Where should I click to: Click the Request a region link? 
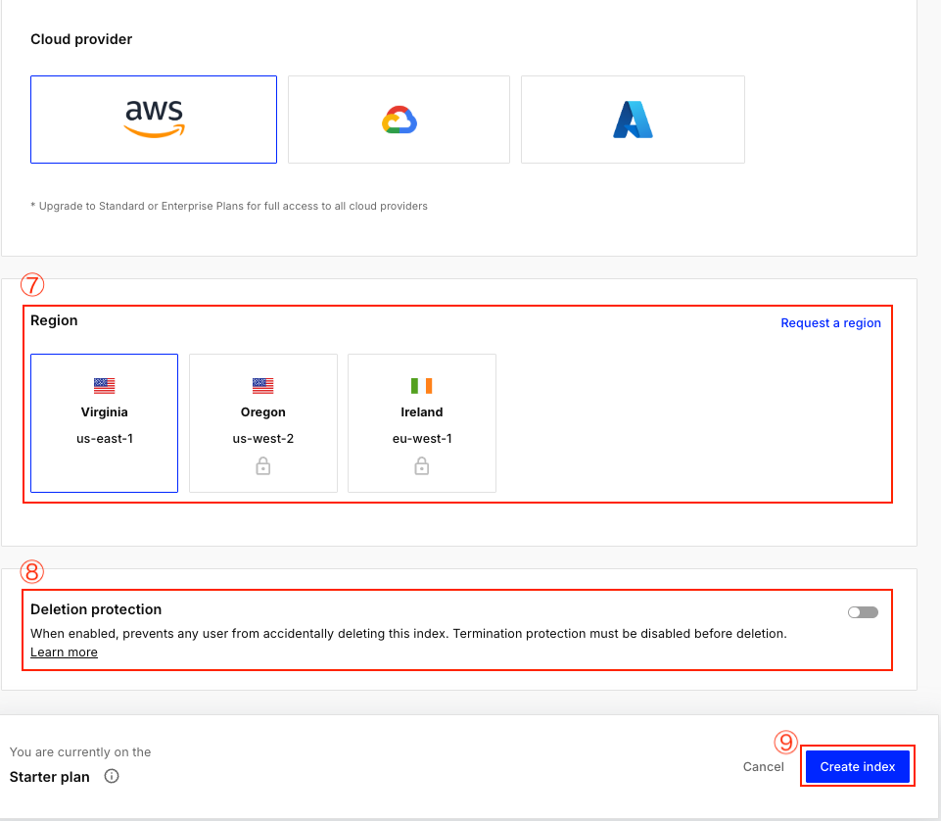[x=830, y=323]
